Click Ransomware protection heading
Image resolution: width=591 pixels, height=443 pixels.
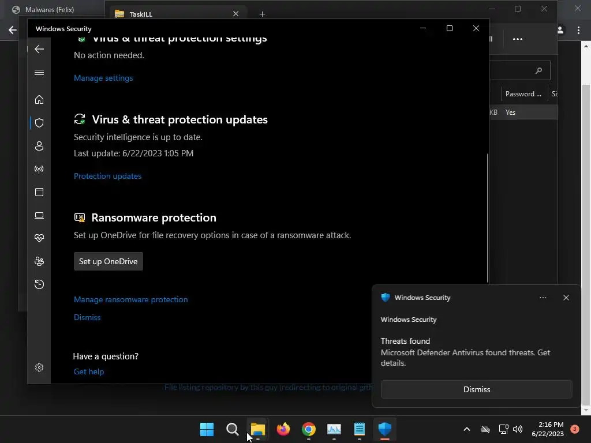(154, 217)
